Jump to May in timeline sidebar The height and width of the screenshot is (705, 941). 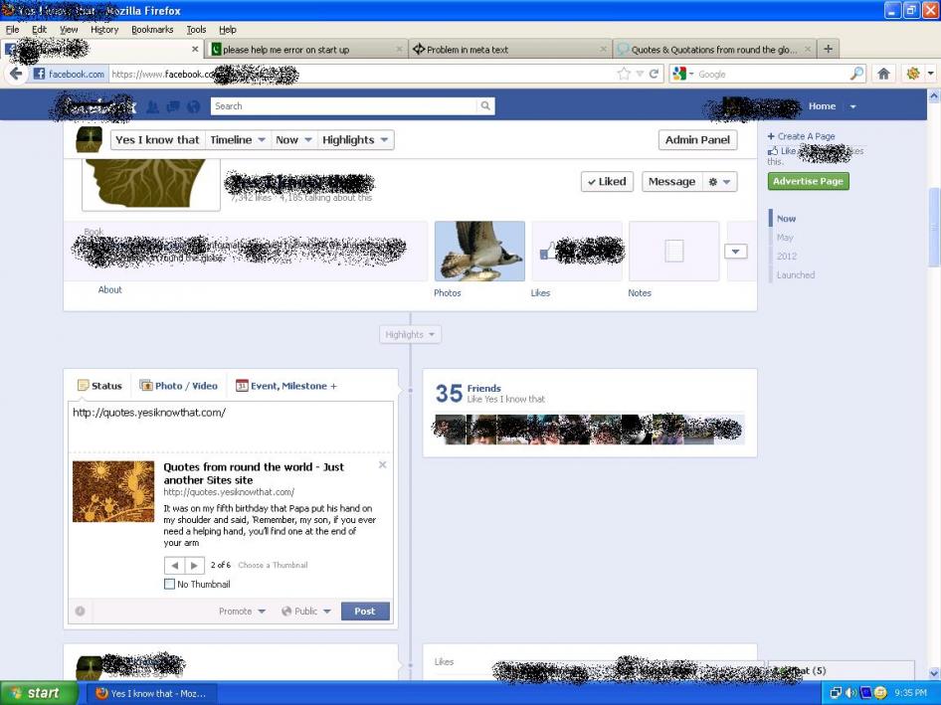click(785, 237)
